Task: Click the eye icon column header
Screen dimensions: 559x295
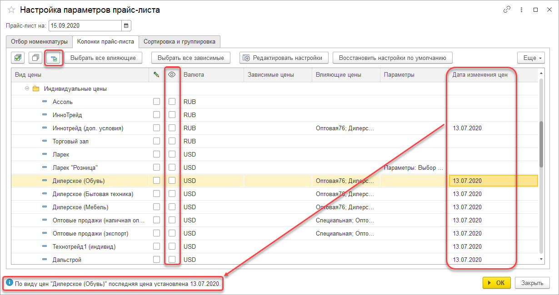Action: [x=172, y=75]
